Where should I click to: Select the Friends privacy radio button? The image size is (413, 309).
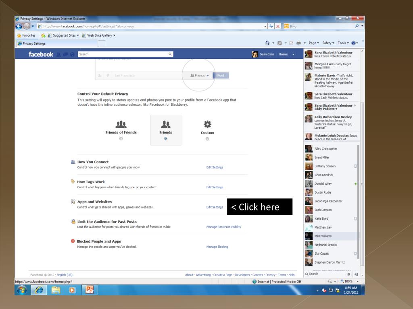pyautogui.click(x=166, y=139)
